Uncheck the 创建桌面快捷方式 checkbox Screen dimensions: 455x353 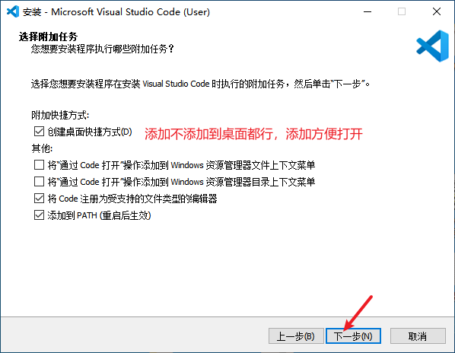39,132
